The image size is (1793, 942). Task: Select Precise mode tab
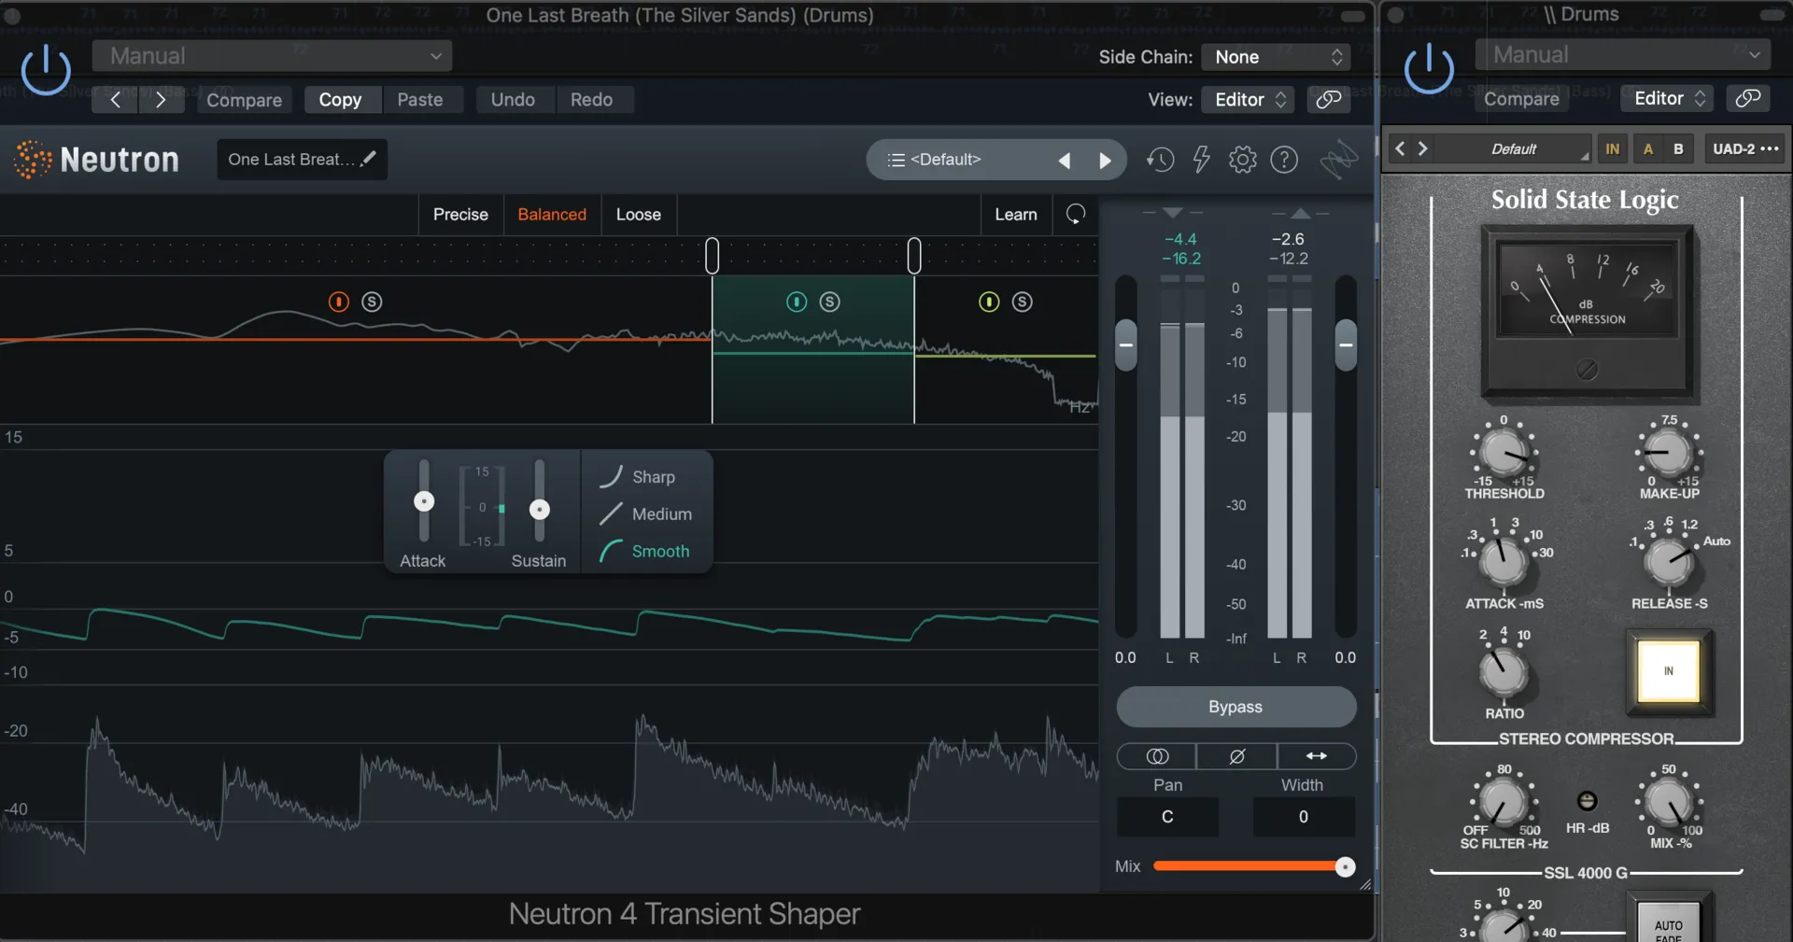460,215
